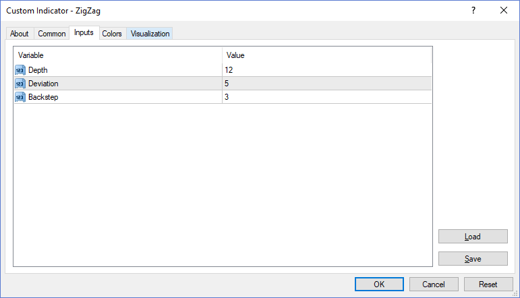
Task: Click the Depth value 12 field
Action: click(x=327, y=70)
